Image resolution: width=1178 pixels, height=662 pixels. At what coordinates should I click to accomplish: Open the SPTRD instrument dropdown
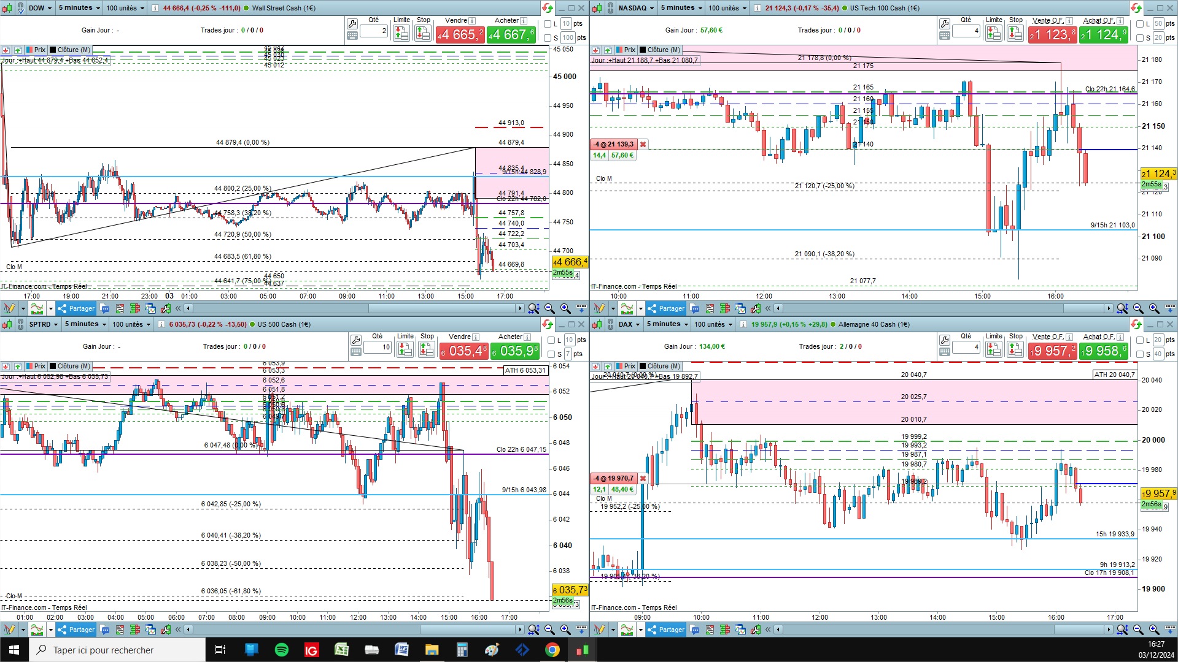[x=43, y=324]
